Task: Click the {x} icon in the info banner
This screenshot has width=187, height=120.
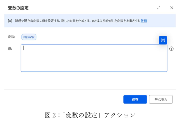Action: (10, 21)
